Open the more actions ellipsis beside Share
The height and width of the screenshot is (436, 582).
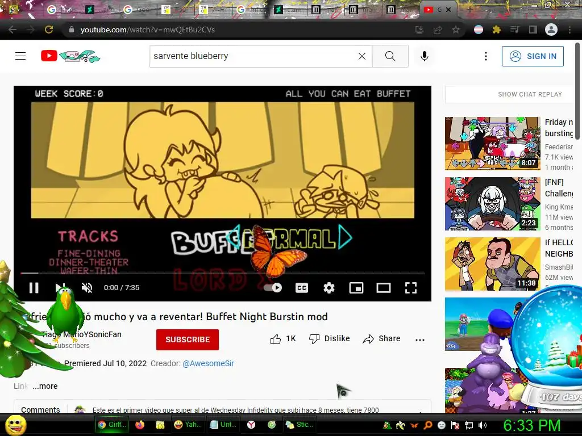point(420,339)
